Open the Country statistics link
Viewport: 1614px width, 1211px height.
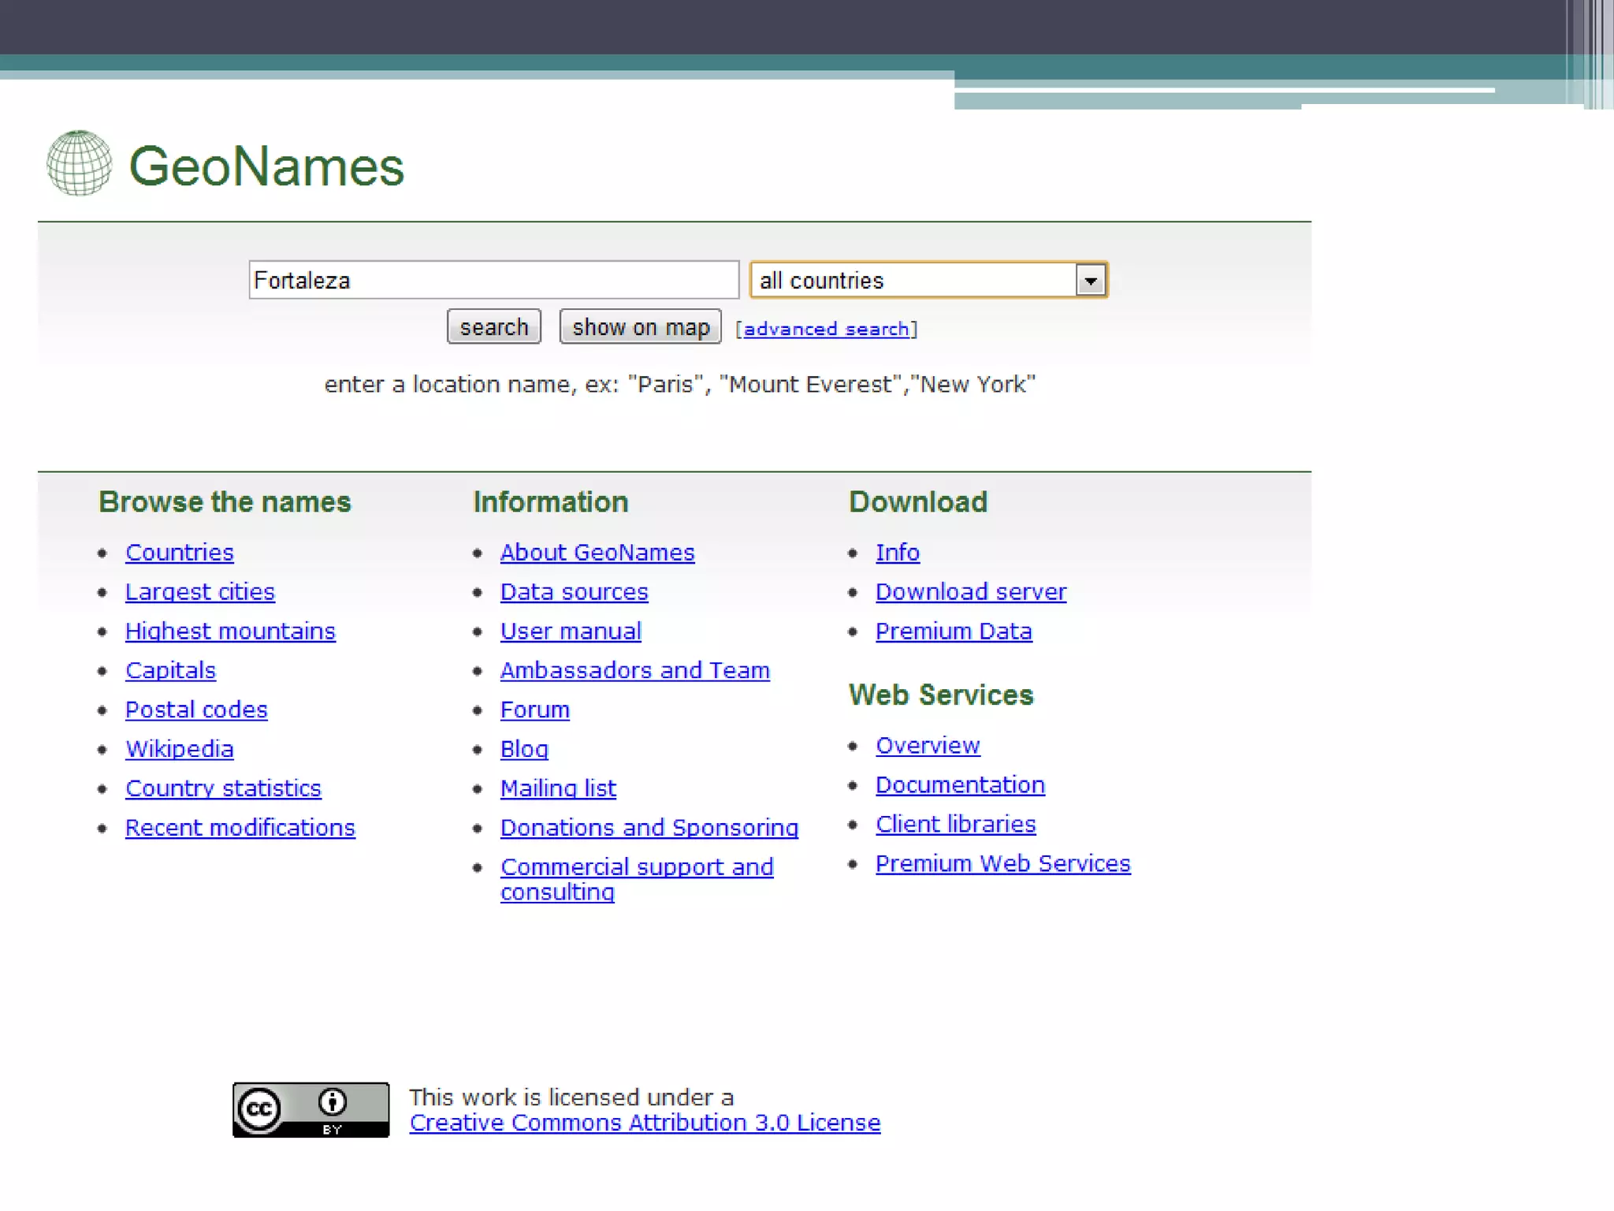point(223,788)
